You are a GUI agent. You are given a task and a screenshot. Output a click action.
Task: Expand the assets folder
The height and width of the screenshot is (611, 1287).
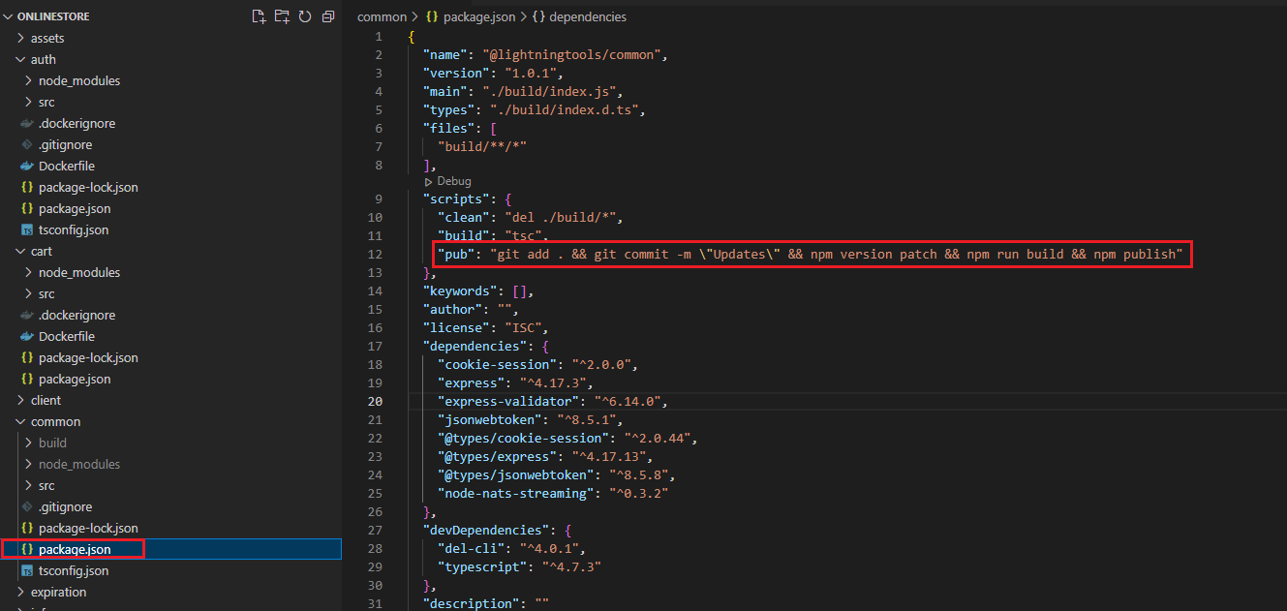(x=46, y=38)
